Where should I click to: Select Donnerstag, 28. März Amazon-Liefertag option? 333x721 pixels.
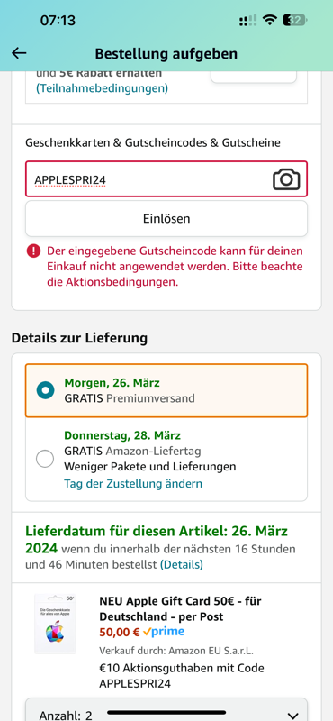[x=166, y=459]
